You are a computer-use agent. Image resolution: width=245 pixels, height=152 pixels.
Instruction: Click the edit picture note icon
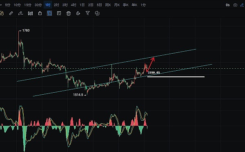(59, 13)
